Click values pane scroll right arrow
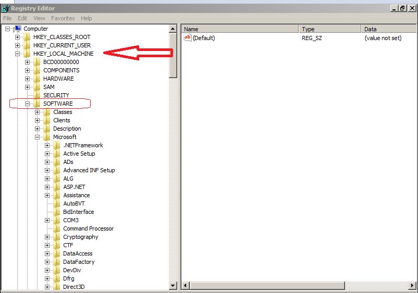418x293 pixels. click(x=413, y=286)
